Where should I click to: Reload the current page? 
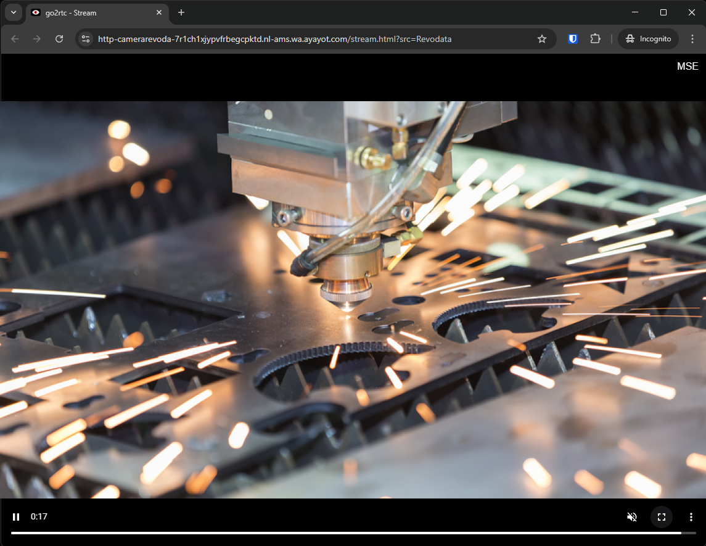pos(59,39)
